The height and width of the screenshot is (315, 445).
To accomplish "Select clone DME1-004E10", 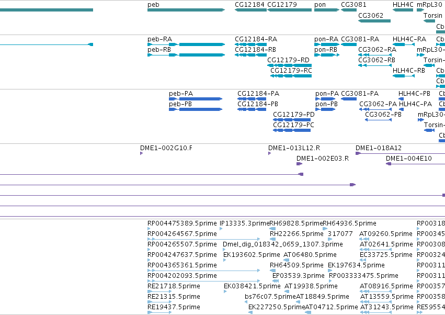I will point(416,164).
